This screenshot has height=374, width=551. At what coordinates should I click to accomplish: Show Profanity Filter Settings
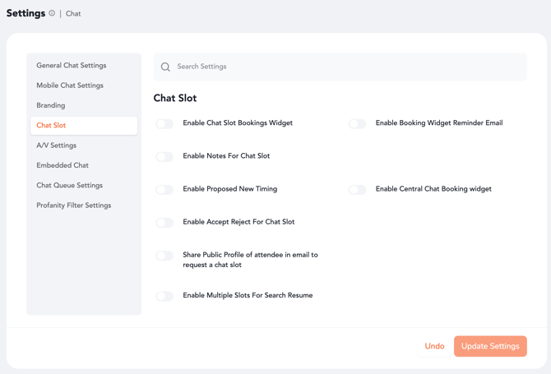(x=74, y=205)
